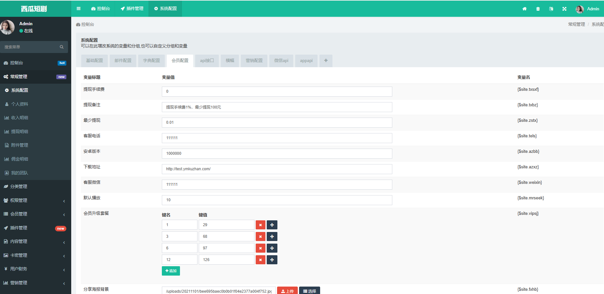Image resolution: width=604 pixels, height=294 pixels.
Task: Click the language switch icon
Action: pyautogui.click(x=551, y=9)
